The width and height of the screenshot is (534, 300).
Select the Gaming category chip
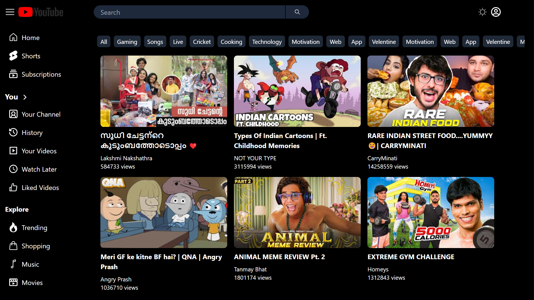127,42
